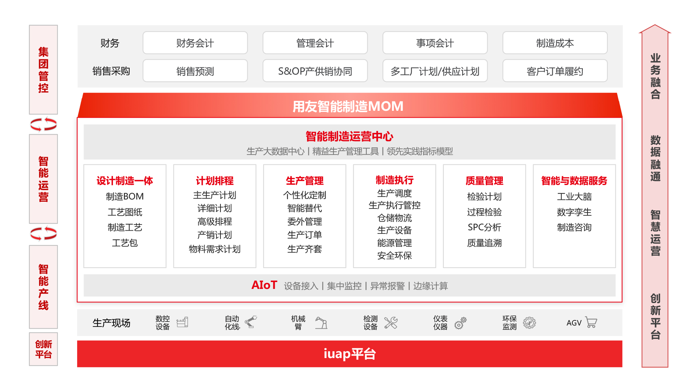This screenshot has width=695, height=391.
Task: Click the iuap平台 banner
Action: tap(349, 354)
